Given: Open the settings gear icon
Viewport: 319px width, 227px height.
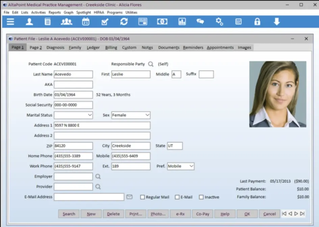Looking at the screenshot, I should [x=220, y=21].
